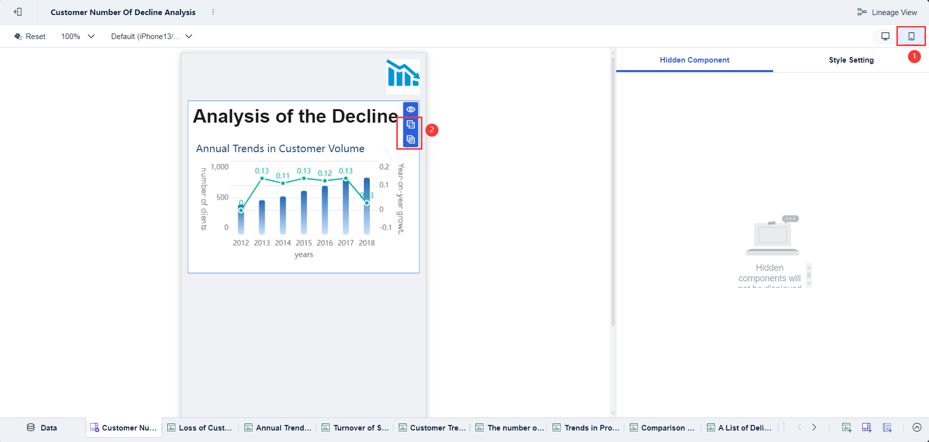
Task: Open the Customer Tre... component tab
Action: coord(432,427)
